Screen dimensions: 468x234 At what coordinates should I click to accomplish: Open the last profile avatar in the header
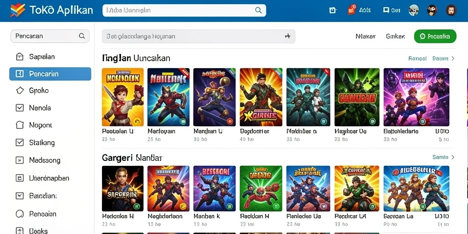[451, 10]
